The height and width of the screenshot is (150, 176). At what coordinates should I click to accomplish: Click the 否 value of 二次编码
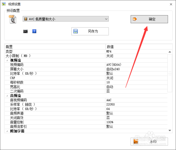tap(108, 91)
